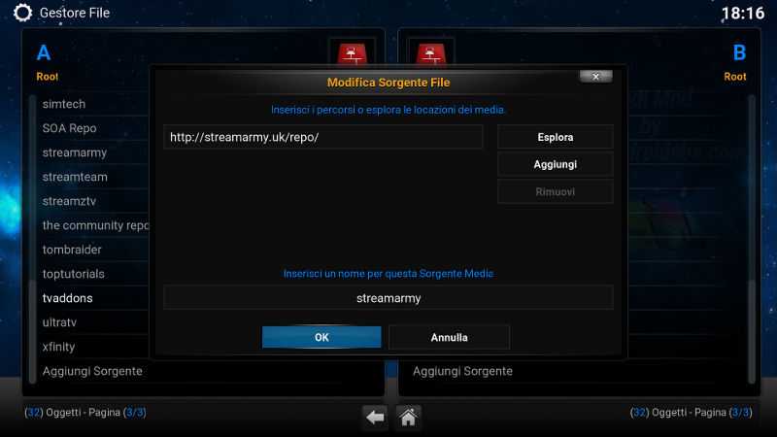This screenshot has height=437, width=777.
Task: Click the Aggiungi button
Action: click(x=555, y=164)
